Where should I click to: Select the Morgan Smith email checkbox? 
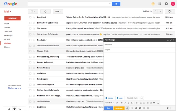point(30,51)
